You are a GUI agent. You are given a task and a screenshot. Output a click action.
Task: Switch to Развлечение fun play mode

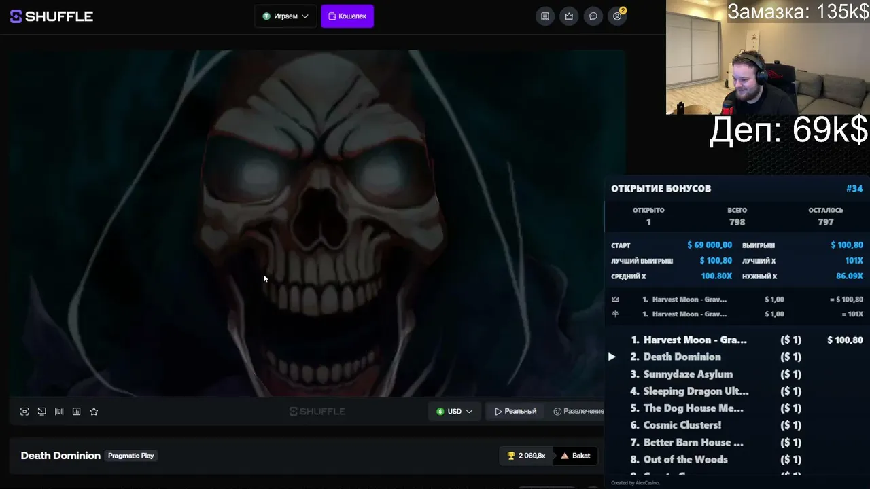point(578,411)
